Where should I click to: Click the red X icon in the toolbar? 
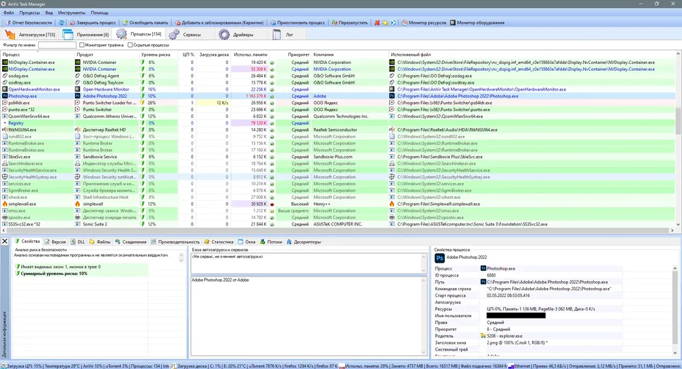(377, 22)
